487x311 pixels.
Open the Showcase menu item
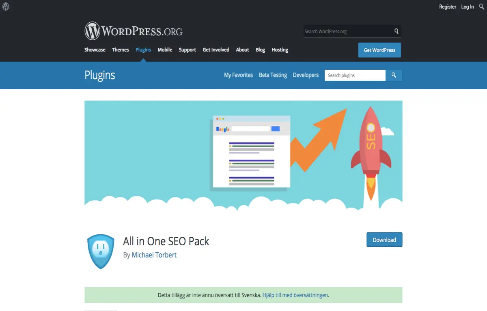click(x=95, y=50)
